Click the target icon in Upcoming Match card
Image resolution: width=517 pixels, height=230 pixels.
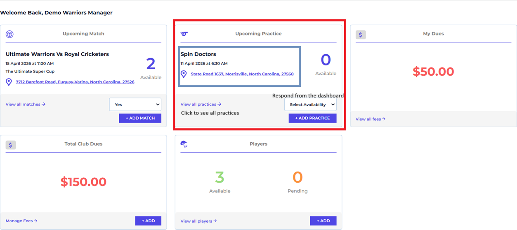[x=9, y=34]
